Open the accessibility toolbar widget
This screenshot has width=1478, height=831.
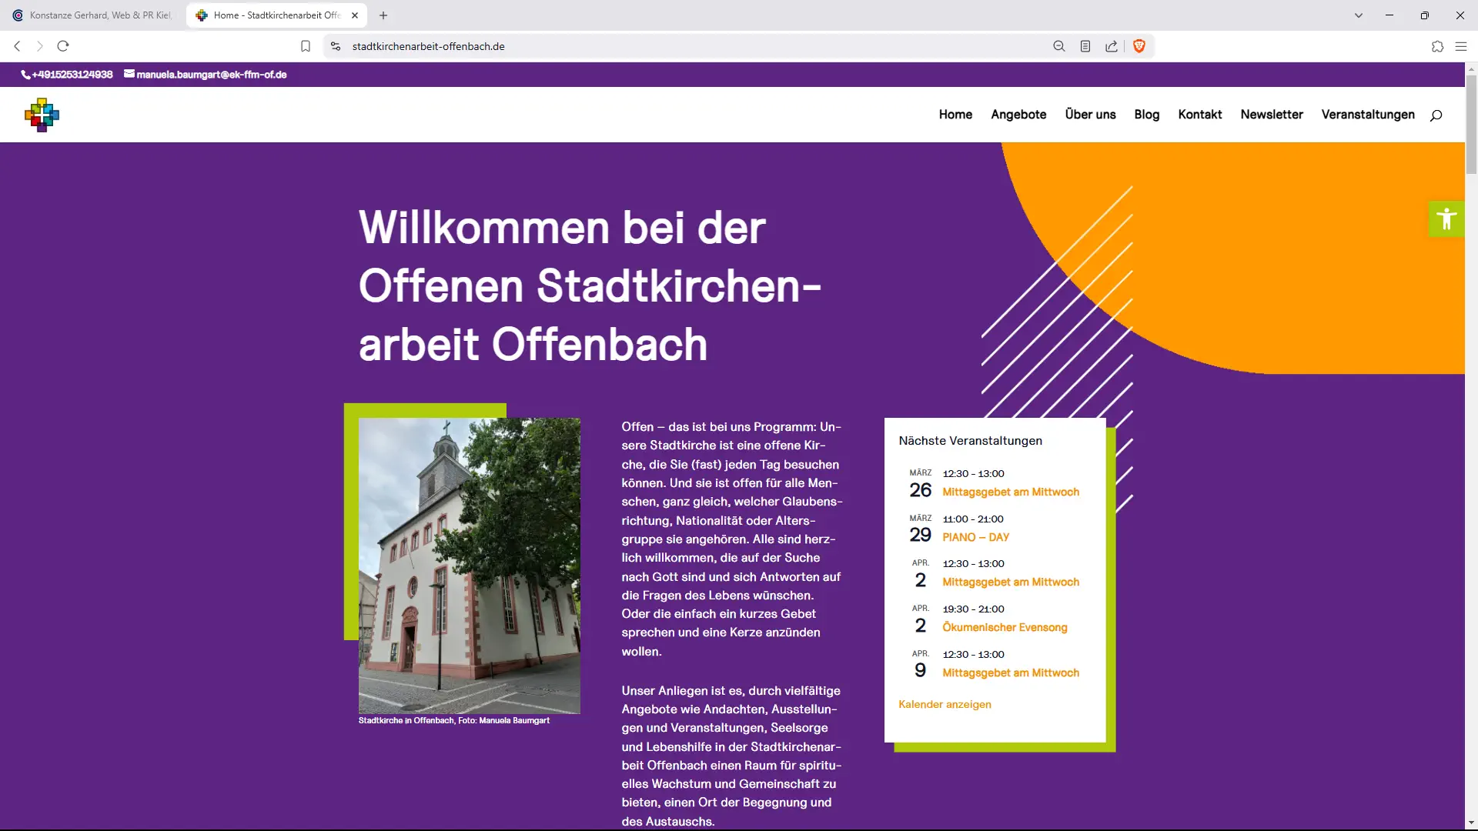(x=1446, y=219)
